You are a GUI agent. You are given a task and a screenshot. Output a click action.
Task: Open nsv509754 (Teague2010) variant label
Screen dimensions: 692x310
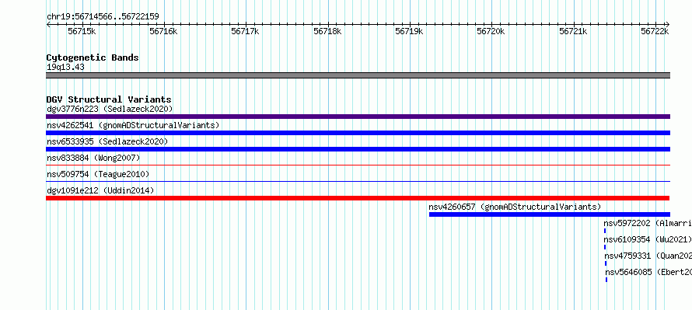point(98,174)
